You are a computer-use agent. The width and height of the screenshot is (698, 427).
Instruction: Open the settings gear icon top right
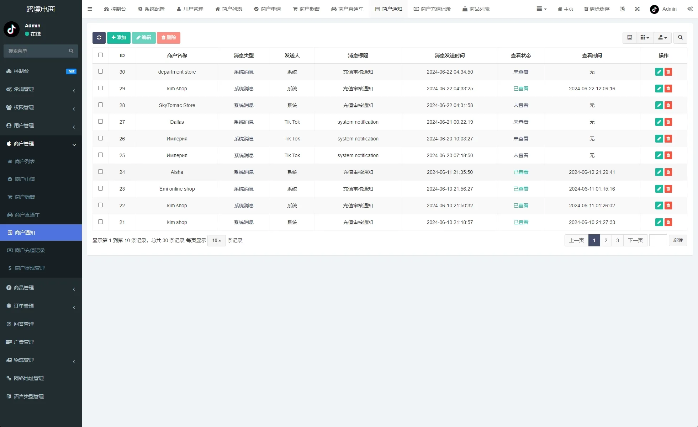690,9
